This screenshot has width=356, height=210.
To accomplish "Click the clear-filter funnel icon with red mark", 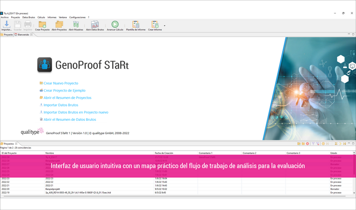I will (x=318, y=144).
